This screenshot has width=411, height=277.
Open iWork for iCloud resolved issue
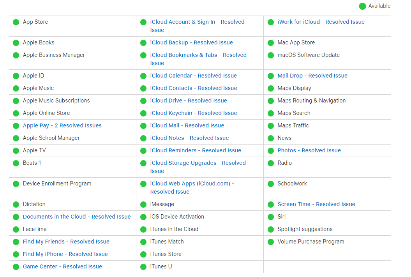[321, 22]
